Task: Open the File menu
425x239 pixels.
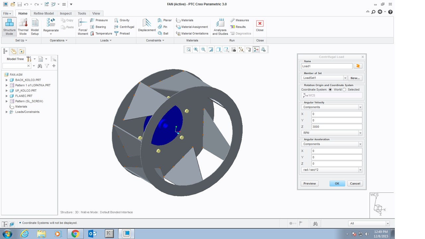Action: (7, 14)
